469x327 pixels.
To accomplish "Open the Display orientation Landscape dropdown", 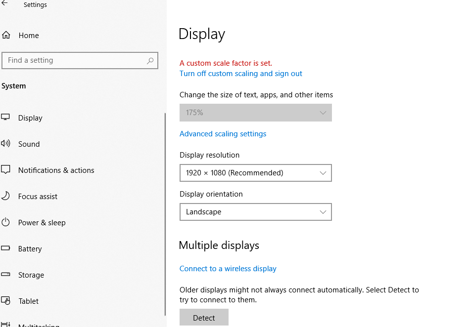I will point(256,212).
